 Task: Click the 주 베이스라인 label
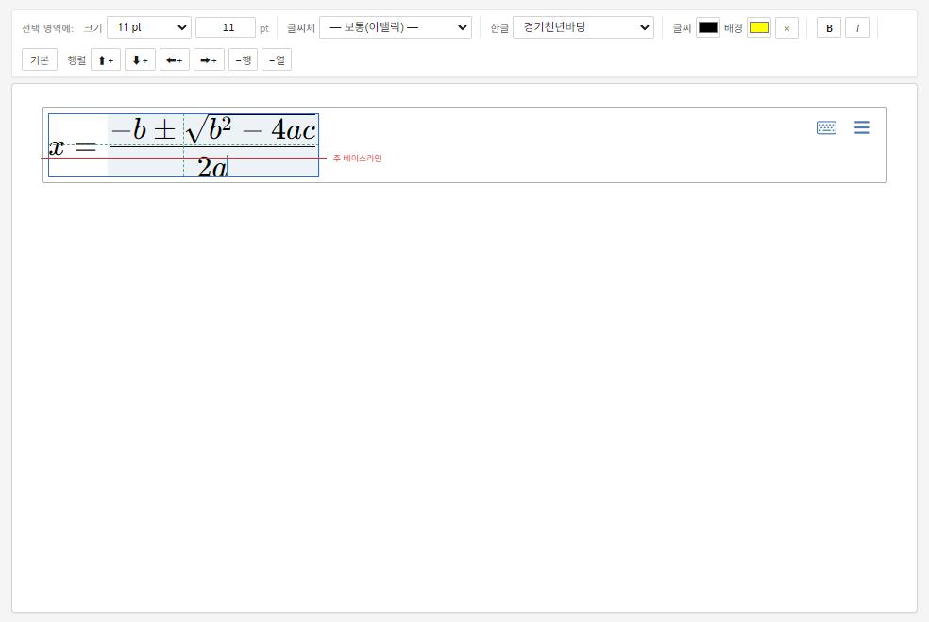357,159
